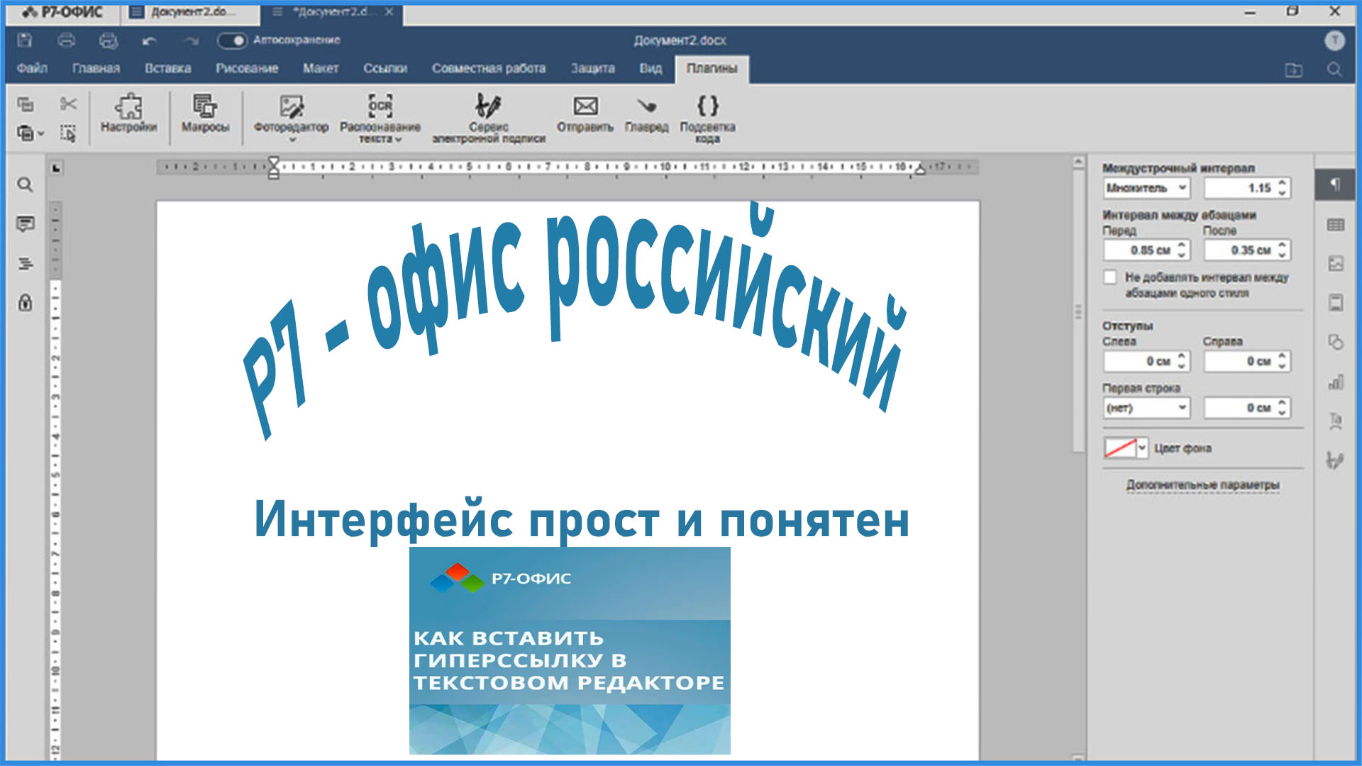Click the Справа indent stepper
1362x766 pixels.
[1247, 361]
